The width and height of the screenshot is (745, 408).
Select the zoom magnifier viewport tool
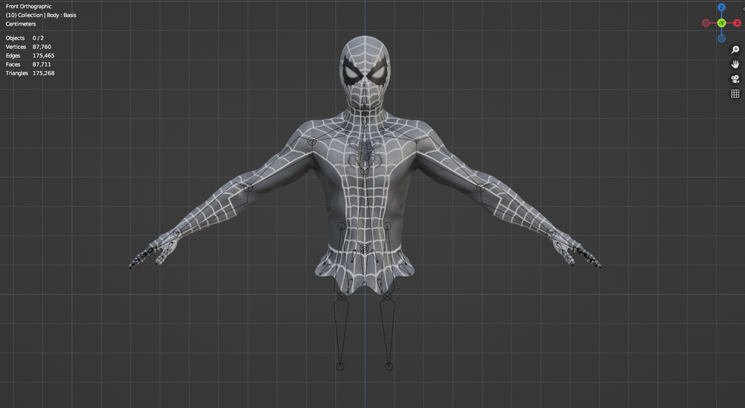pyautogui.click(x=735, y=50)
